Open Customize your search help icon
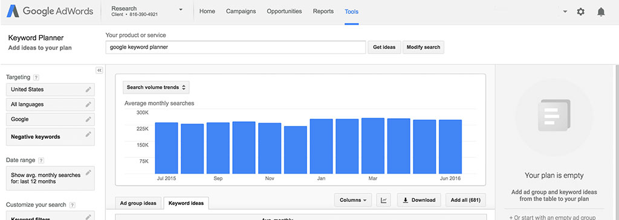The height and width of the screenshot is (220, 619). point(73,205)
